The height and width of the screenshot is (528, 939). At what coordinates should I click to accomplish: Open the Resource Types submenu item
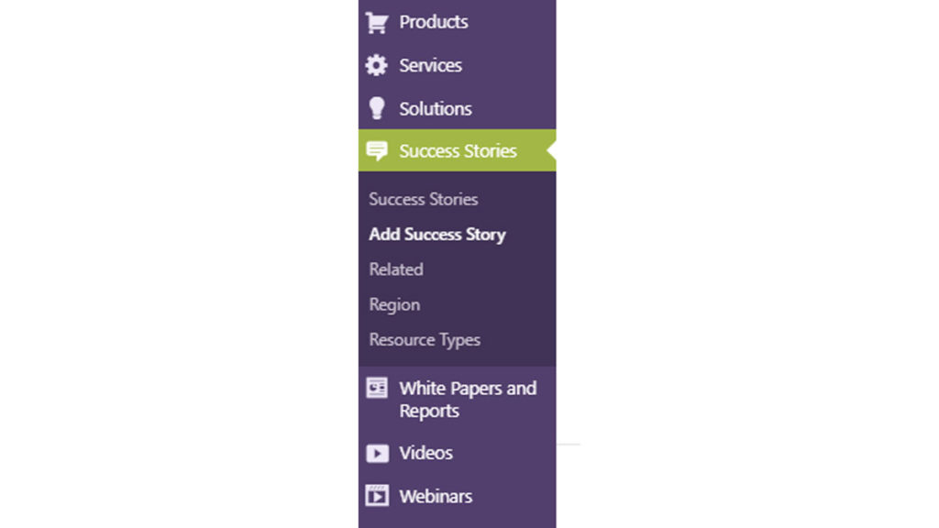[425, 339]
